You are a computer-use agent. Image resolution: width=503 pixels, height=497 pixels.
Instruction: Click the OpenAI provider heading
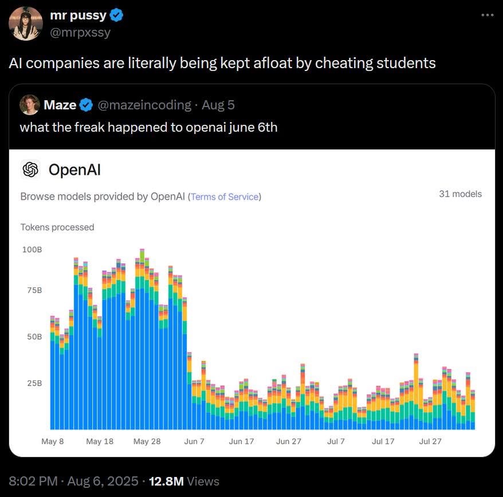[74, 169]
